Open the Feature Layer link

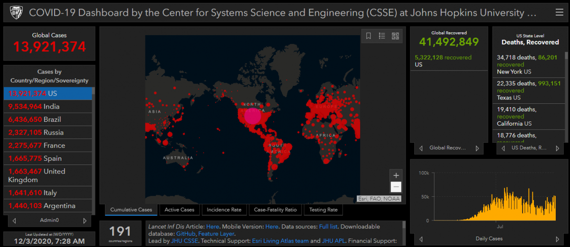(x=217, y=234)
